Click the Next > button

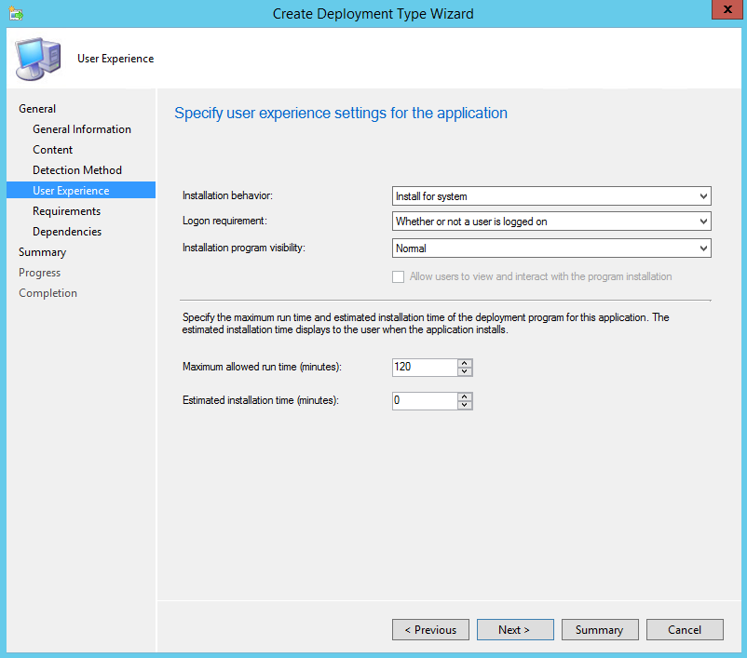tap(515, 629)
